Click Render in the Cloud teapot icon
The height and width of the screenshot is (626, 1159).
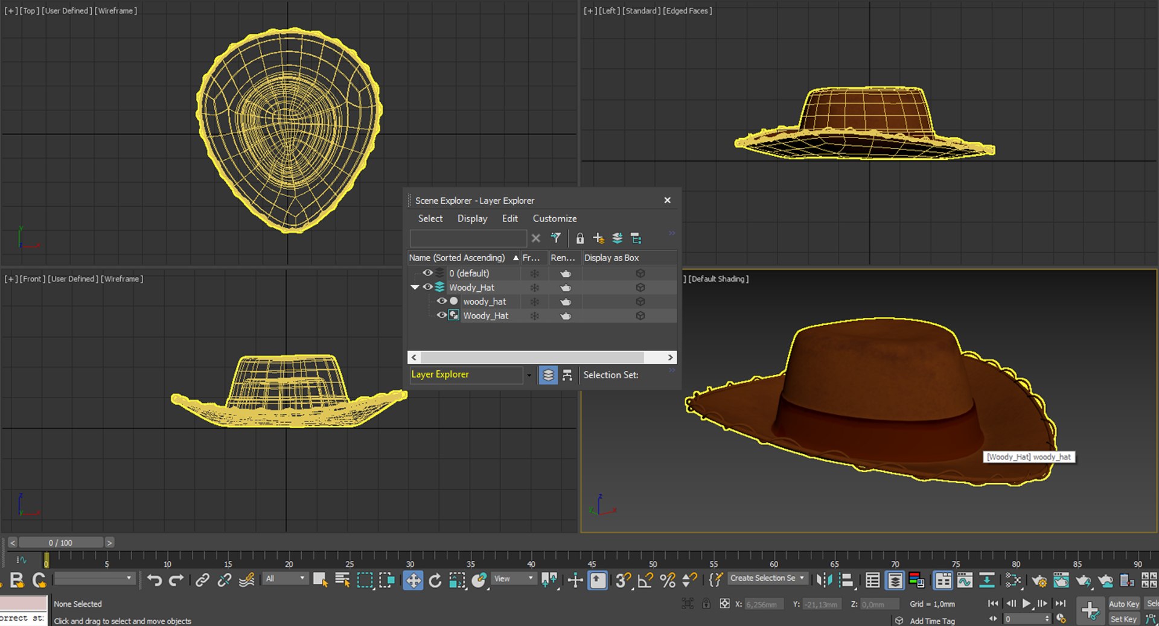pyautogui.click(x=1105, y=580)
